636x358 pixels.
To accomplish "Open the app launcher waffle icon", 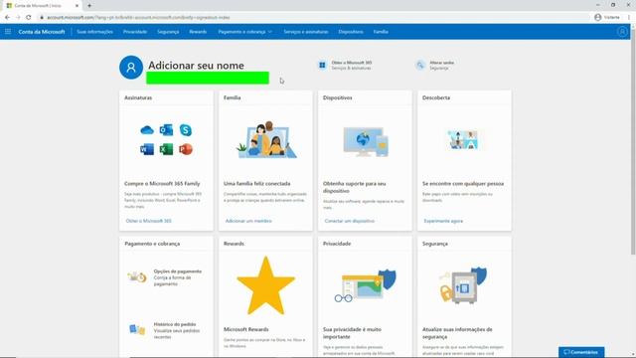I will pyautogui.click(x=8, y=31).
